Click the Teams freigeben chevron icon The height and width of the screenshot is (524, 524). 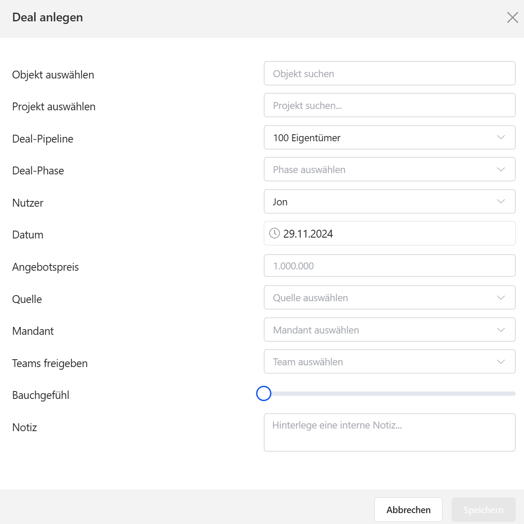pos(501,362)
